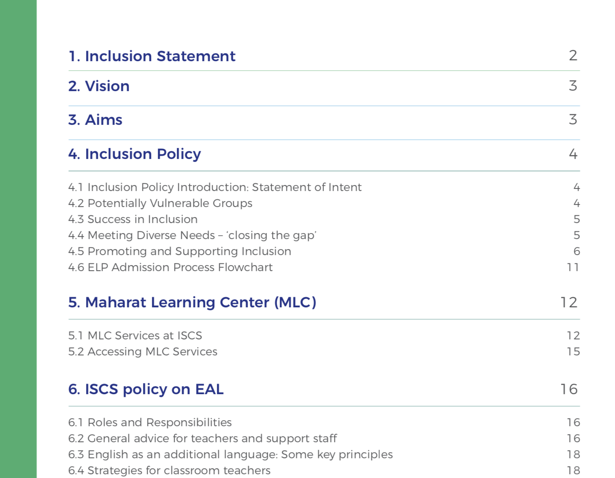Viewport: 615px width, 478px height.
Task: Open '6.2 General advice for teachers and support staff'
Action: [202, 438]
